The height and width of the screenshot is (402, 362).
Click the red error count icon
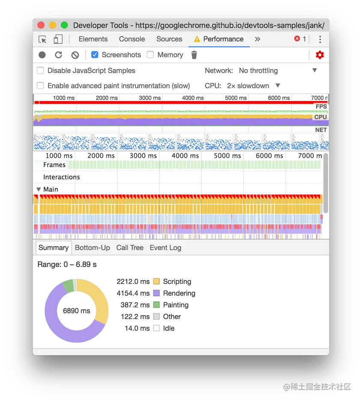click(x=297, y=39)
